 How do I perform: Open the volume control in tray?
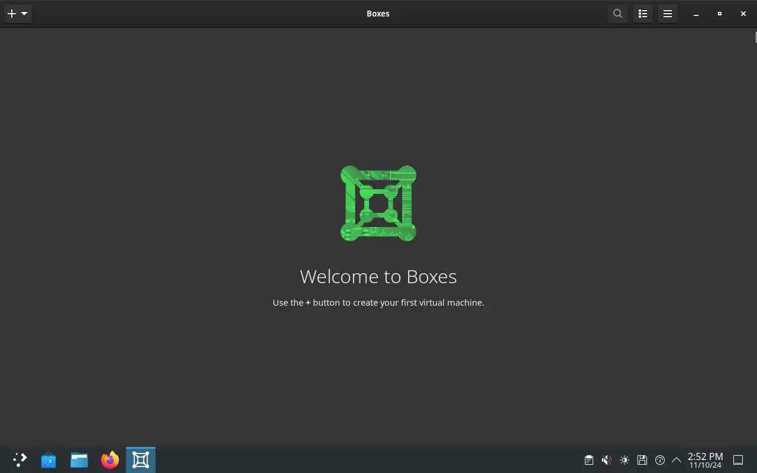tap(606, 460)
